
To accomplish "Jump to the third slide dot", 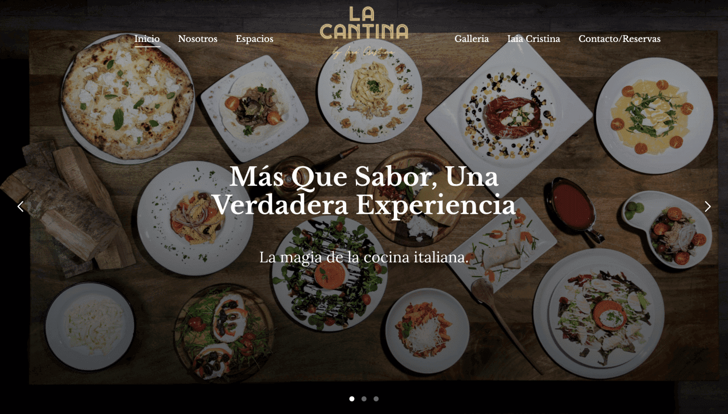I will (376, 398).
